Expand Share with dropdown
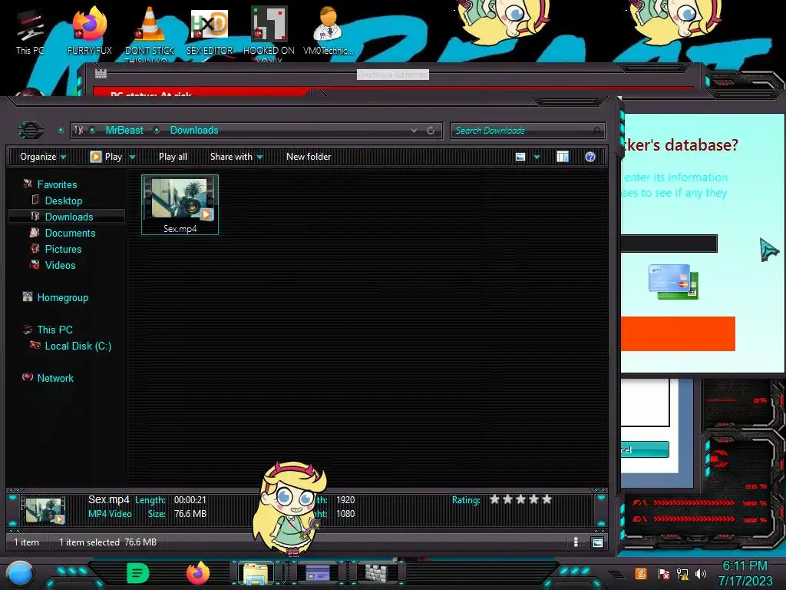Viewport: 786px width, 590px height. pos(259,157)
